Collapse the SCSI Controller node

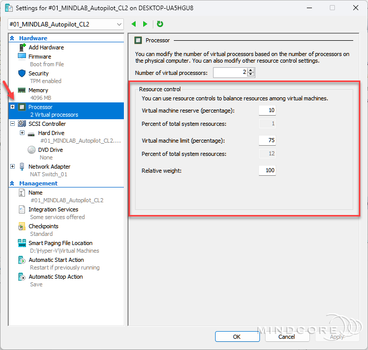(x=12, y=123)
